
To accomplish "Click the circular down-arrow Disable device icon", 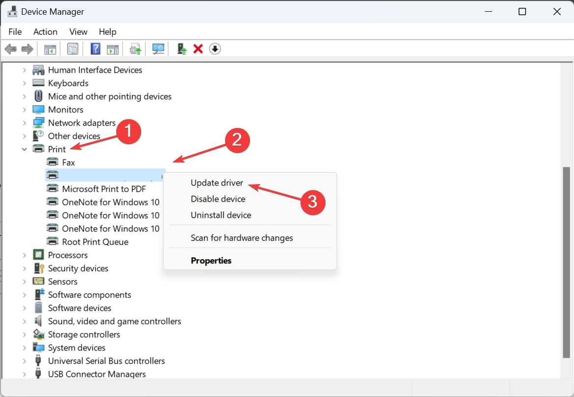I will [x=215, y=48].
